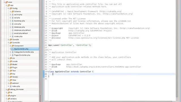Click the app folder icon
This screenshot has height=102, width=181.
click(9, 5)
